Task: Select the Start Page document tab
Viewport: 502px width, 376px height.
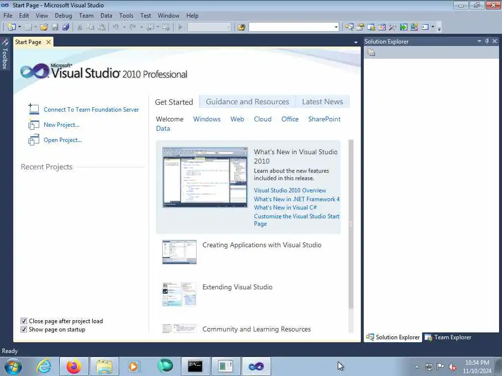Action: pyautogui.click(x=28, y=42)
